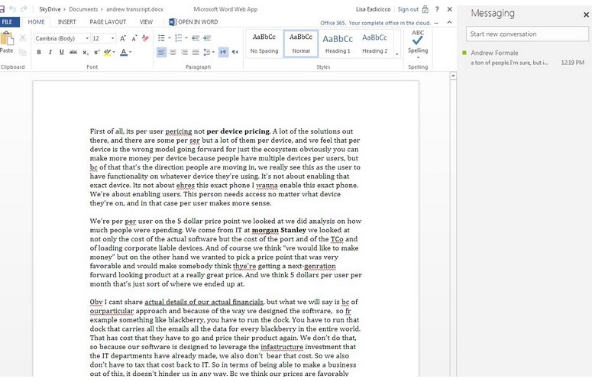Toggle superscript formatting

(97, 52)
